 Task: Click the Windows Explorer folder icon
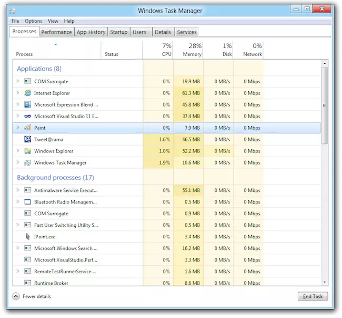pyautogui.click(x=27, y=151)
